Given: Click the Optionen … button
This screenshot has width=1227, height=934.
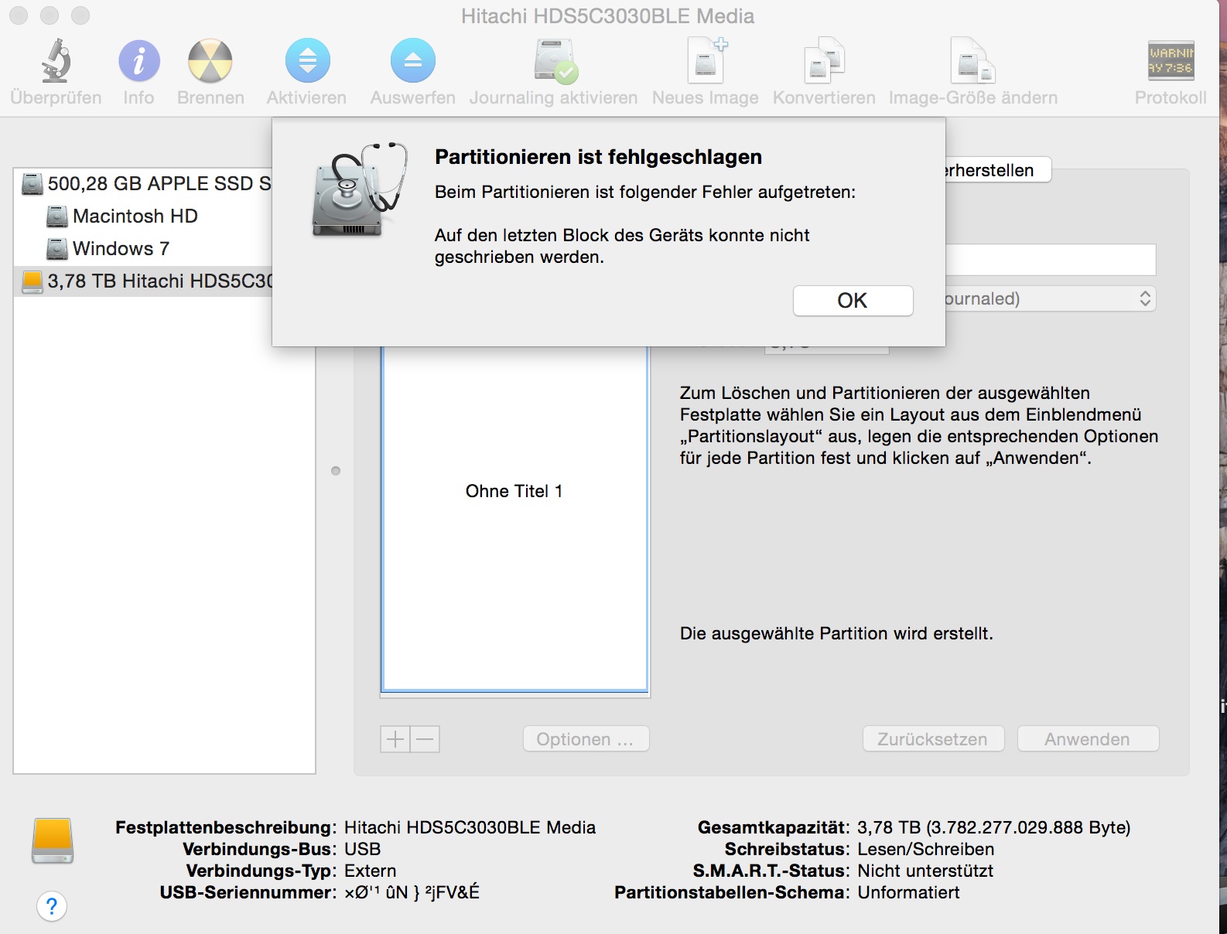Looking at the screenshot, I should [x=586, y=739].
